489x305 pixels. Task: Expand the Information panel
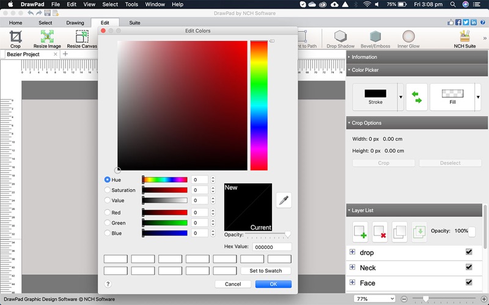[350, 57]
